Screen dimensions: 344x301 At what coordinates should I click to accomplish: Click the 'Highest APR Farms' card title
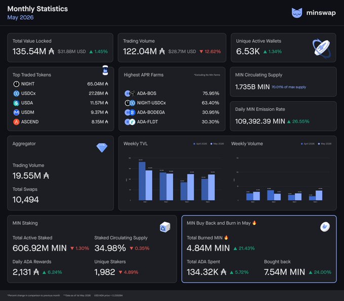144,75
